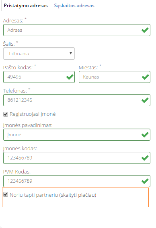Uncheck the Registruojasi įmonė checkbox
Screen dimensions: 156x228
pyautogui.click(x=6, y=114)
